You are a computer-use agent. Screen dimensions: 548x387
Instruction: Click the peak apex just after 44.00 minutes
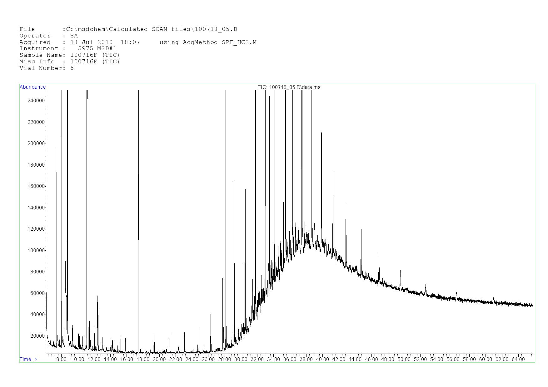pyautogui.click(x=361, y=229)
